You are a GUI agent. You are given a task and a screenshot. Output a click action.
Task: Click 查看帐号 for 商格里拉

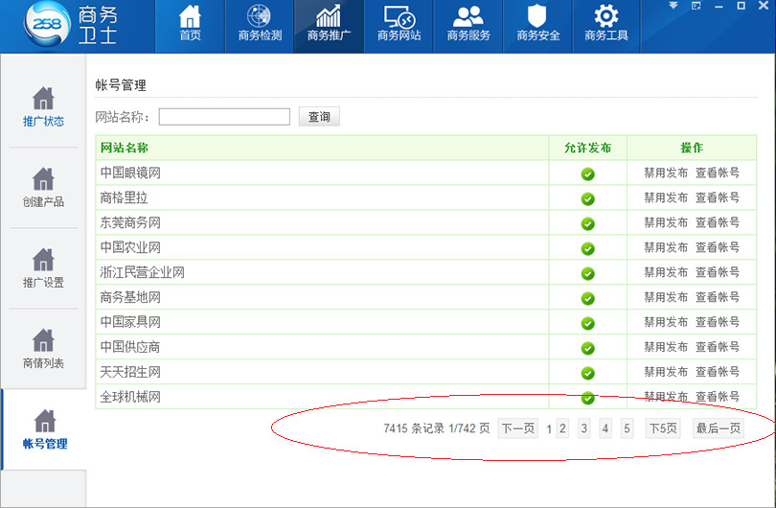718,197
